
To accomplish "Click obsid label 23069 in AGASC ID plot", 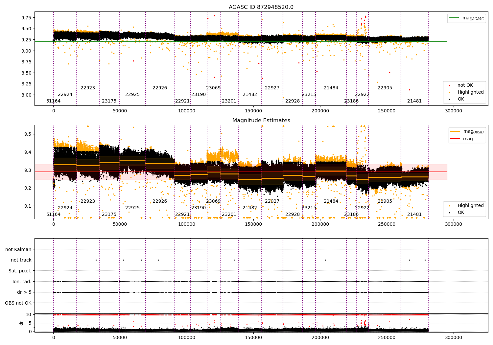I will (213, 88).
